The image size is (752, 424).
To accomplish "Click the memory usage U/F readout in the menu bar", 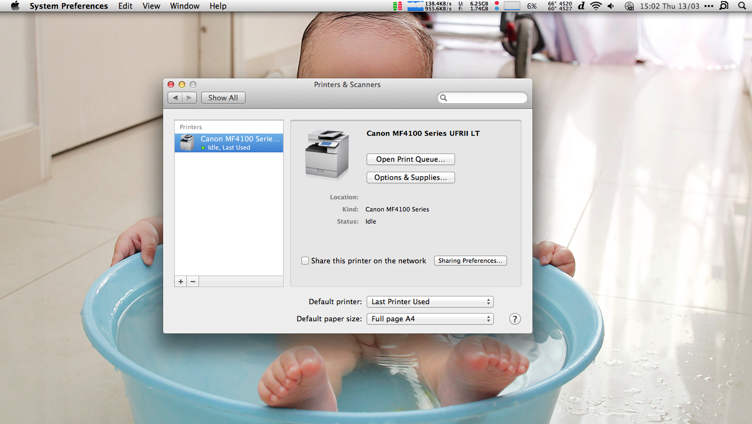I will (x=473, y=6).
